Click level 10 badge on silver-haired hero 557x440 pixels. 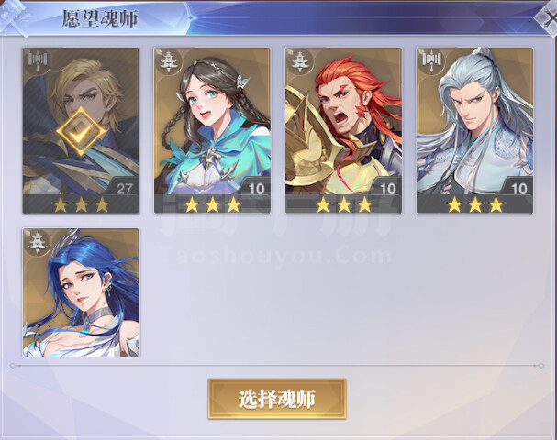click(x=518, y=189)
